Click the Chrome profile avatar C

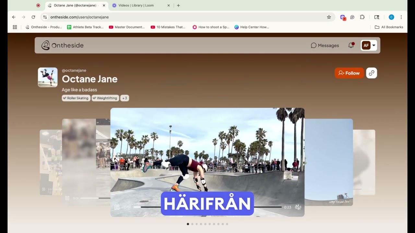(391, 17)
